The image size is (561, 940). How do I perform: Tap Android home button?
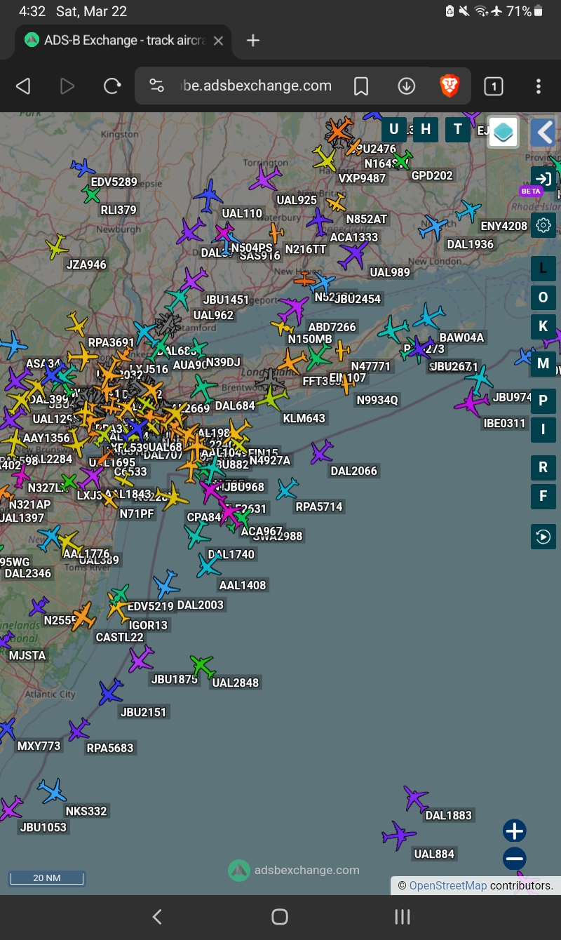[280, 916]
